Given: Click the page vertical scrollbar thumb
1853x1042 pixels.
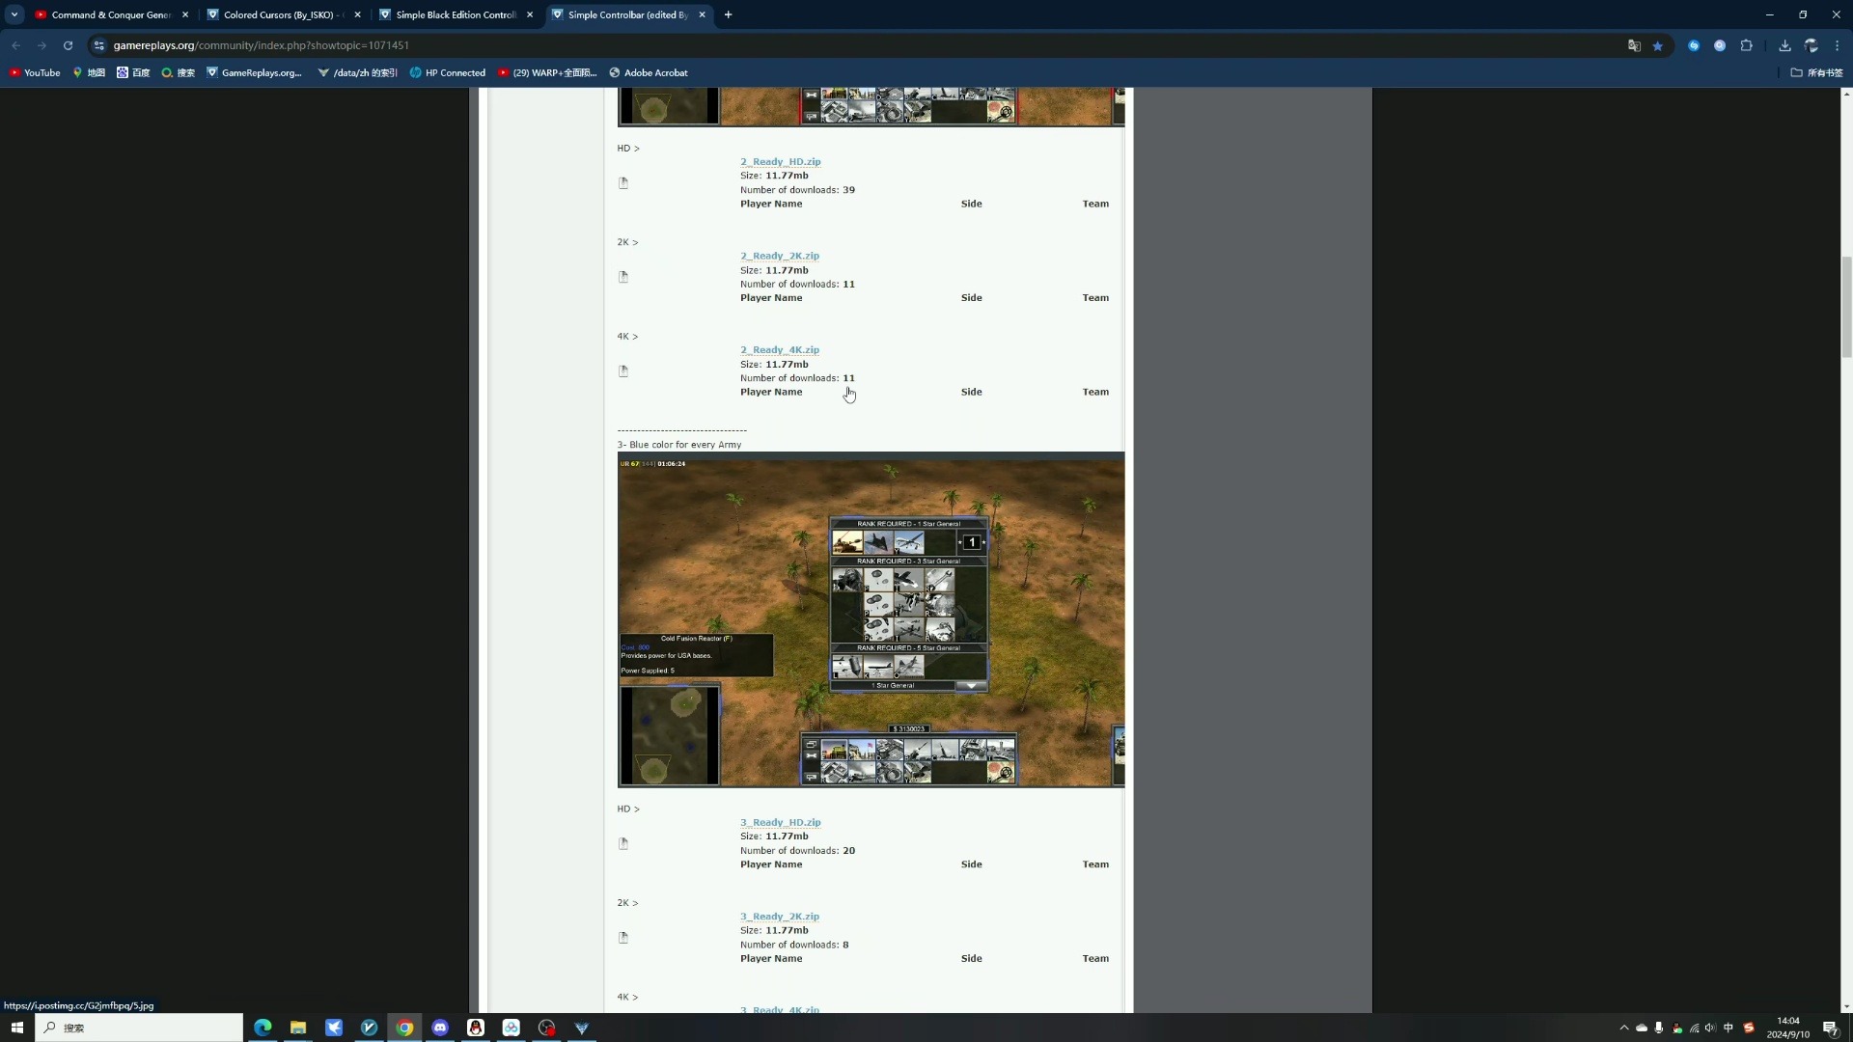Looking at the screenshot, I should tap(1846, 307).
